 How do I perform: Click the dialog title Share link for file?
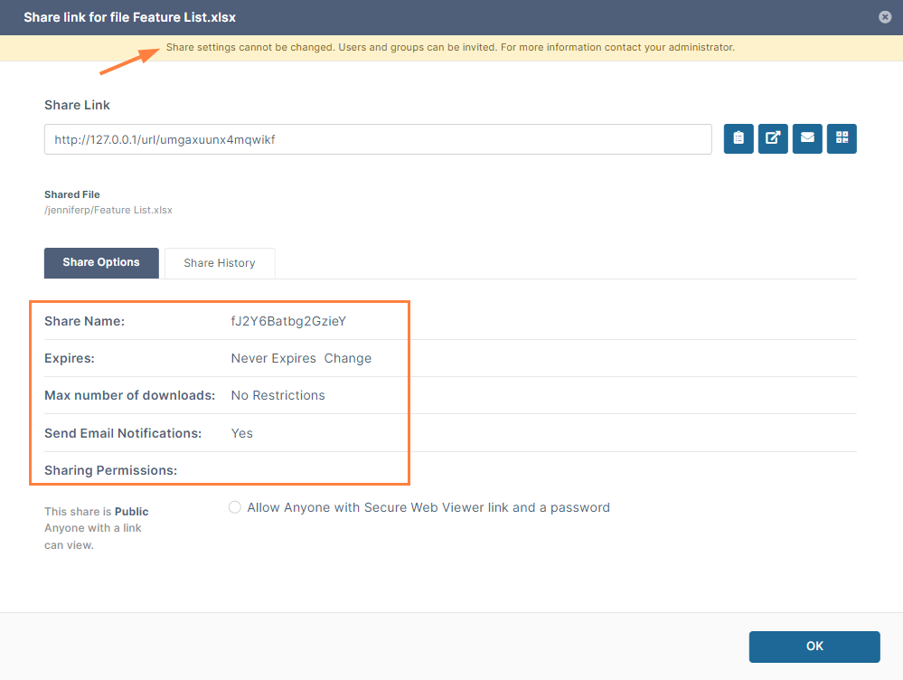[129, 17]
